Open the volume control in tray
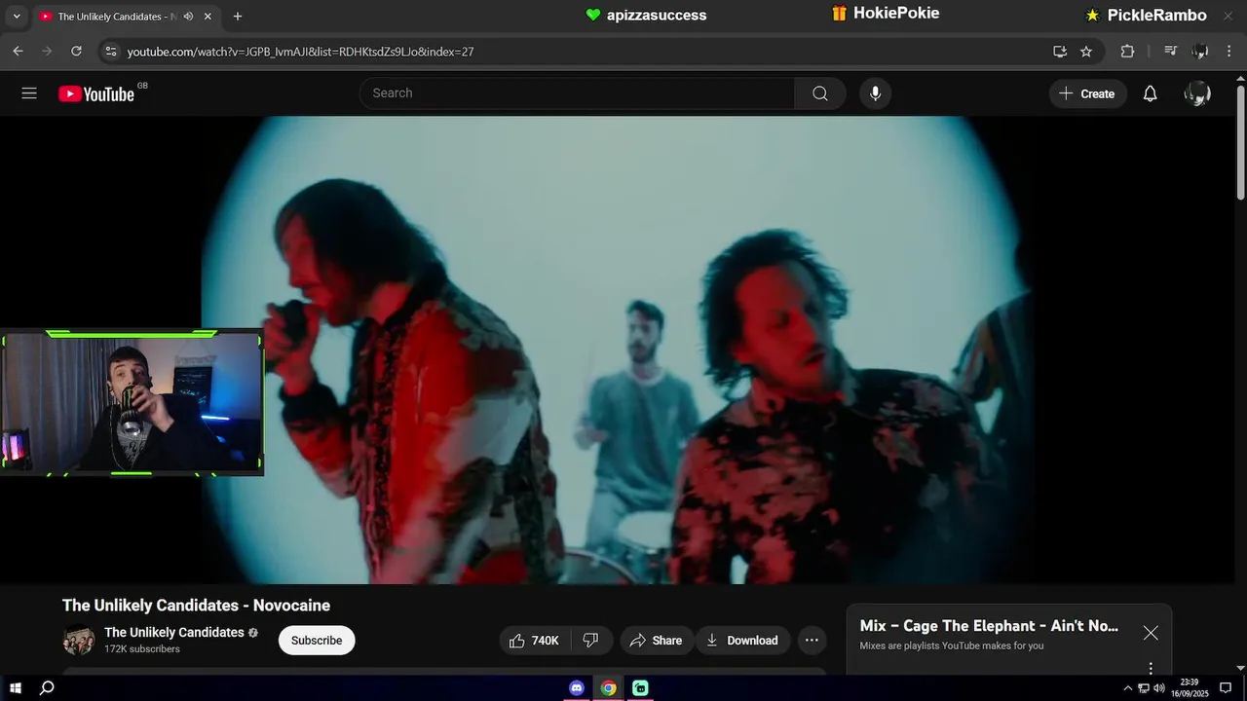This screenshot has height=701, width=1247. (x=1159, y=688)
